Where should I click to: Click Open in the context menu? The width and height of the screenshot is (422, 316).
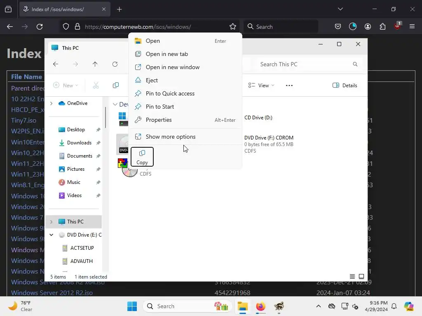coord(185,41)
